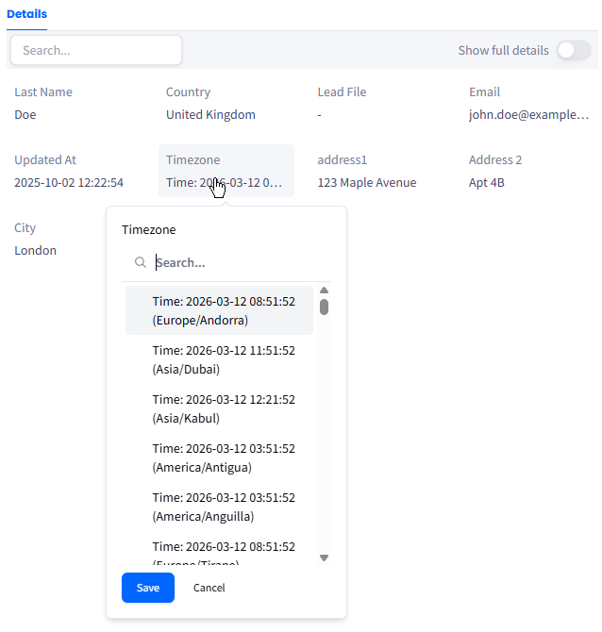Open the Details tab
This screenshot has height=632, width=602.
(26, 14)
